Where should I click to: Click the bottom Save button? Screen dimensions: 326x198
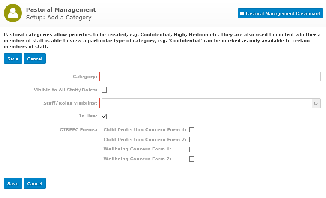tap(13, 183)
